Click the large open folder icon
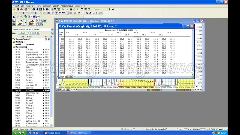Image resolution: width=240 pixels, height=135 pixels. click(20, 23)
